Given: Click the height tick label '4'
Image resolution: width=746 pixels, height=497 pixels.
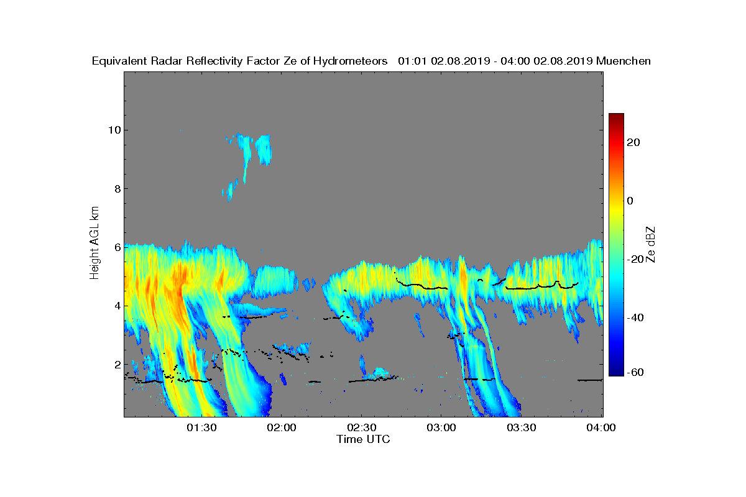Looking at the screenshot, I should 117,306.
